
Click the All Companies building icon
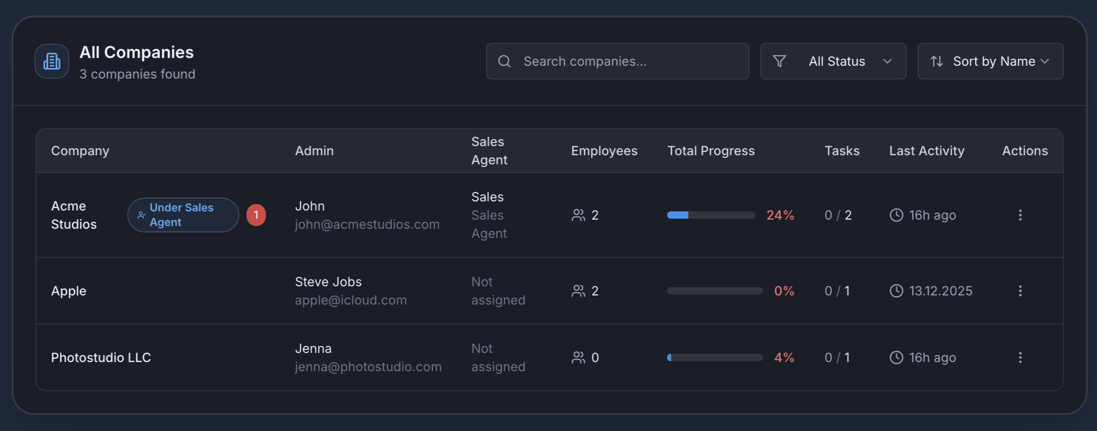(52, 61)
